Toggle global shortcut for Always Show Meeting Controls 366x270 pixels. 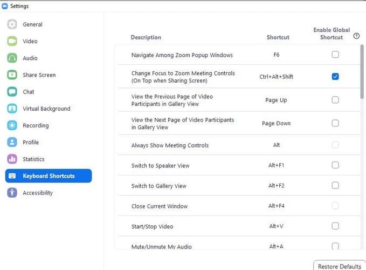(x=335, y=145)
